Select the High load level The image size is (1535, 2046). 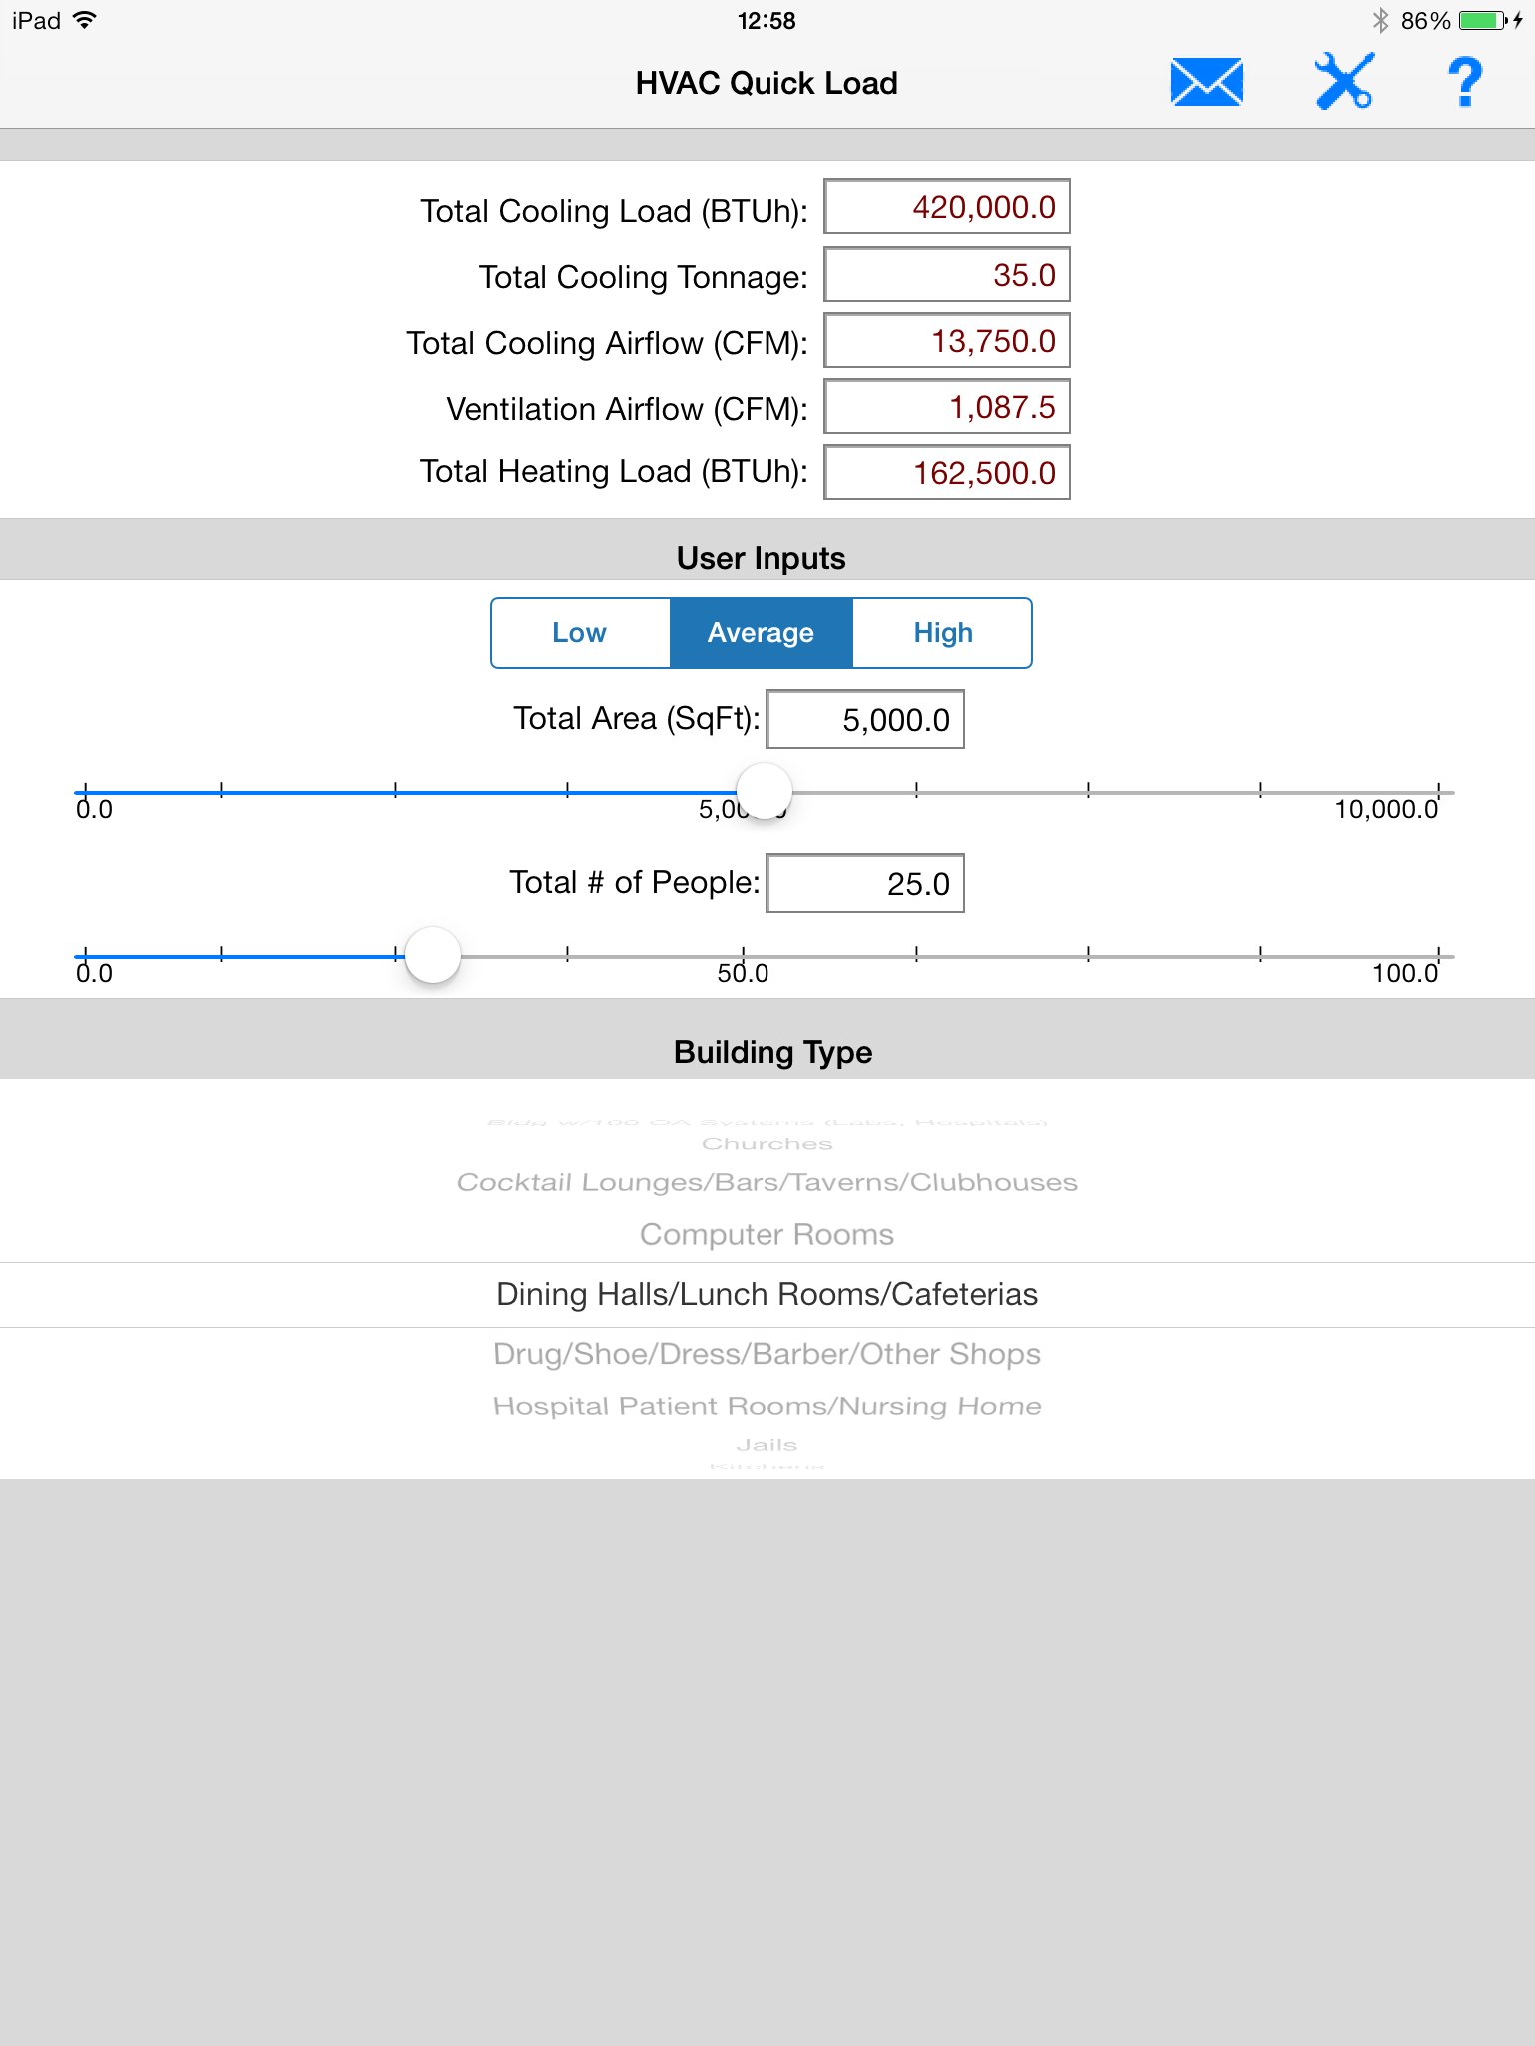[x=941, y=632]
